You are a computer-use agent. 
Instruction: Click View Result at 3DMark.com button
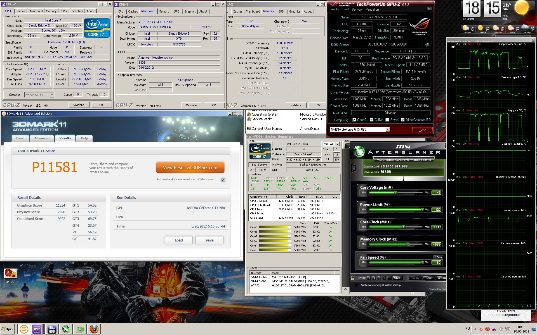coord(190,167)
